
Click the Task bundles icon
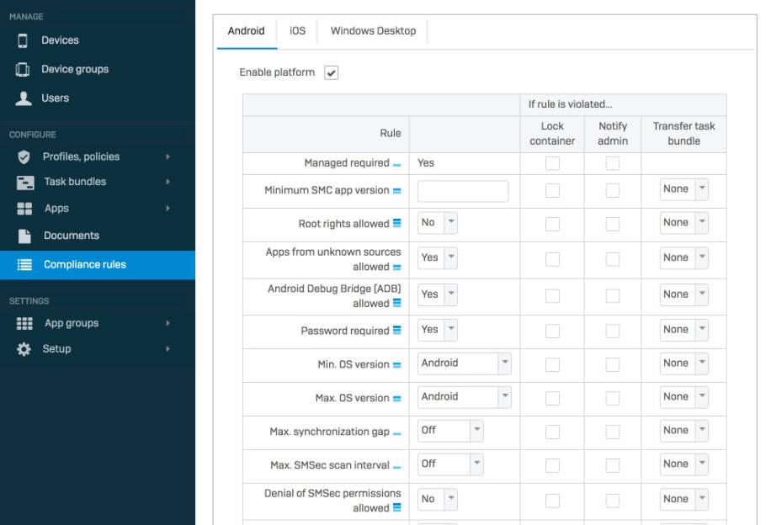click(25, 183)
